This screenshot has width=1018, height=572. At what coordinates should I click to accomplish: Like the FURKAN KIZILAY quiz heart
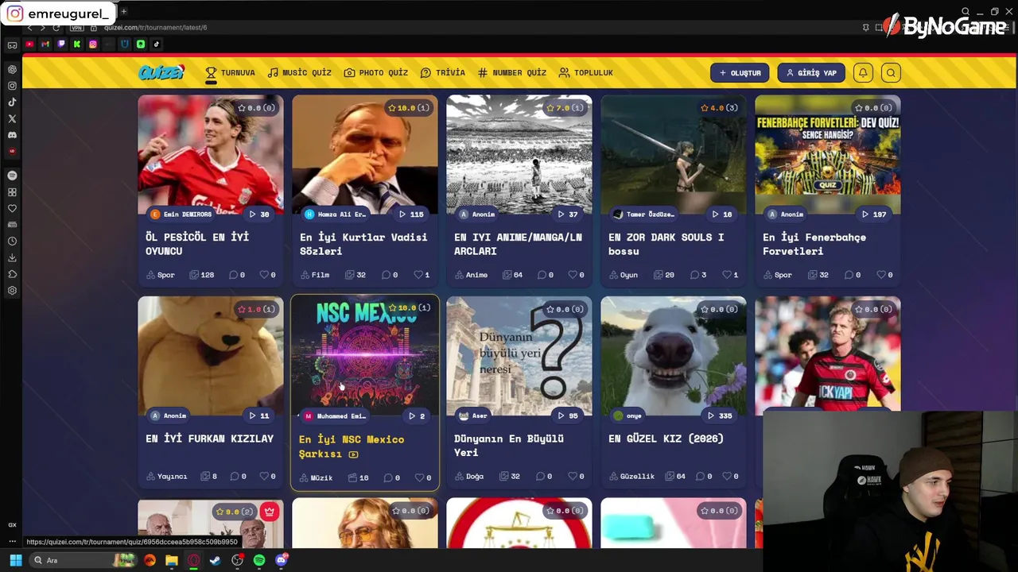264,477
